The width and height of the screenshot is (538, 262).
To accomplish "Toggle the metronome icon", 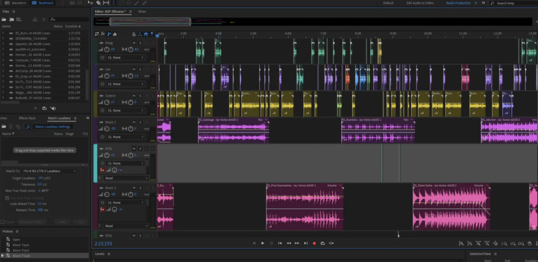I will tap(134, 34).
